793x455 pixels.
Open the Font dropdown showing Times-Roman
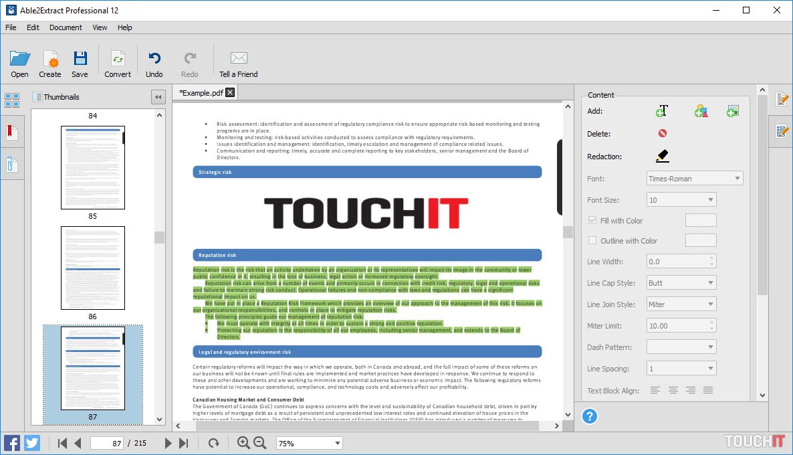[x=695, y=179]
